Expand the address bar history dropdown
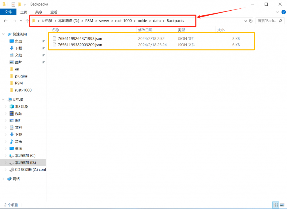This screenshot has width=287, height=209. pos(246,21)
